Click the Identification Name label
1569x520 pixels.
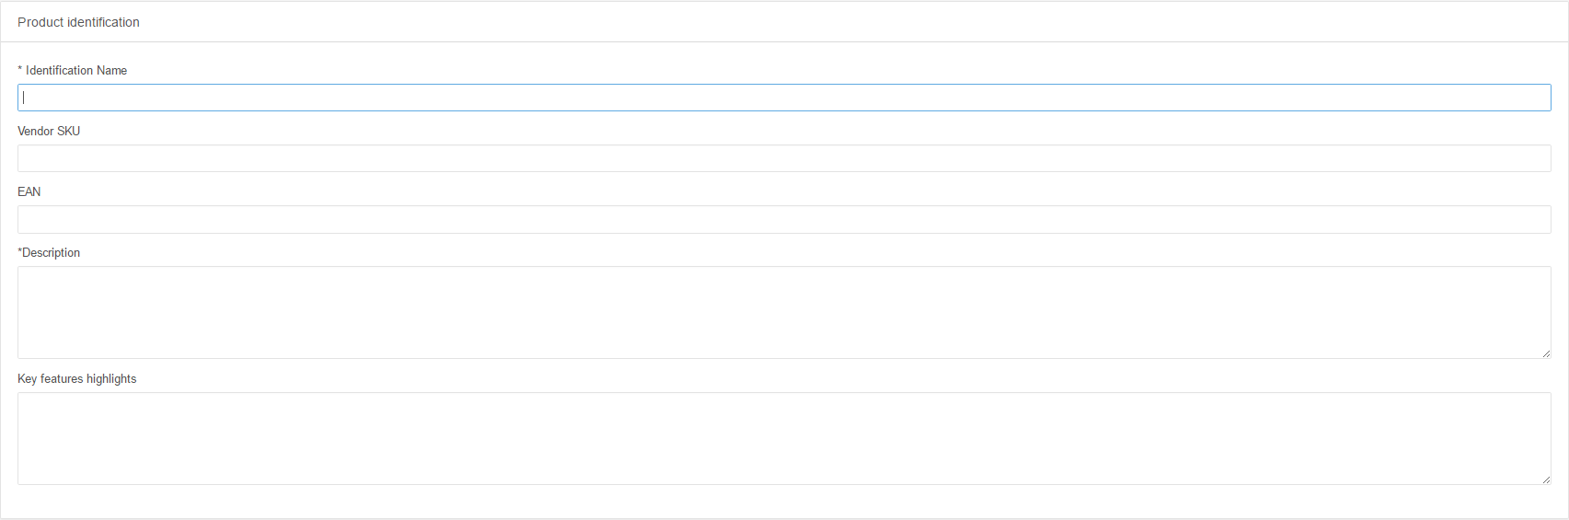click(76, 70)
